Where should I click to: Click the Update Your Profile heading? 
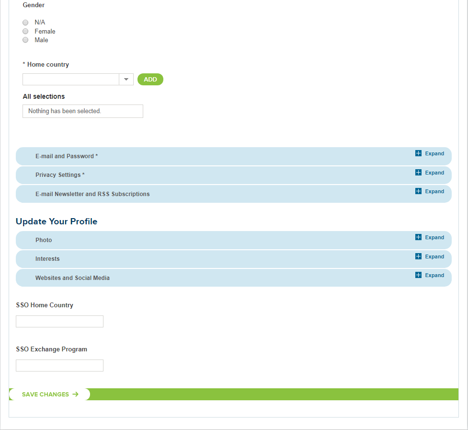click(57, 221)
